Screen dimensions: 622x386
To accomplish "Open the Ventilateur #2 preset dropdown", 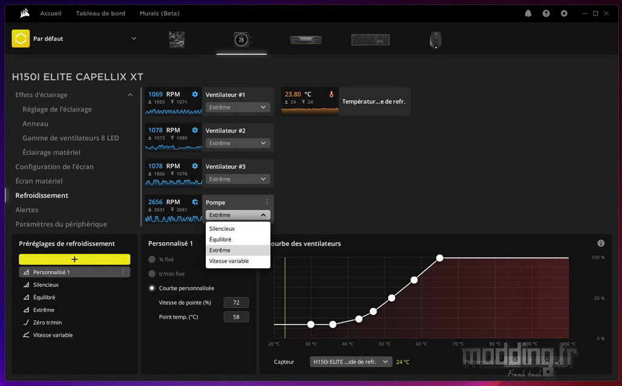I will tap(238, 143).
